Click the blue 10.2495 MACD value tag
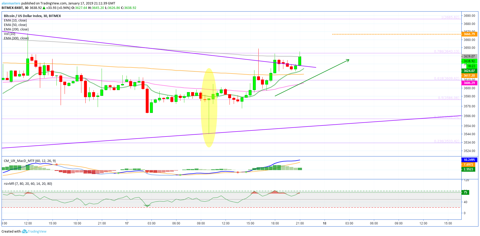This screenshot has width=480, height=236. 469,160
